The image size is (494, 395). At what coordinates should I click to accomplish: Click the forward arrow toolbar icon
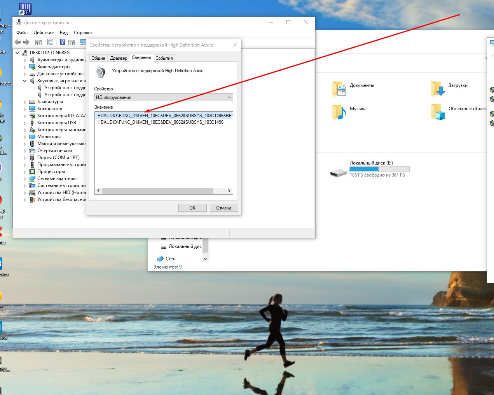(x=26, y=42)
